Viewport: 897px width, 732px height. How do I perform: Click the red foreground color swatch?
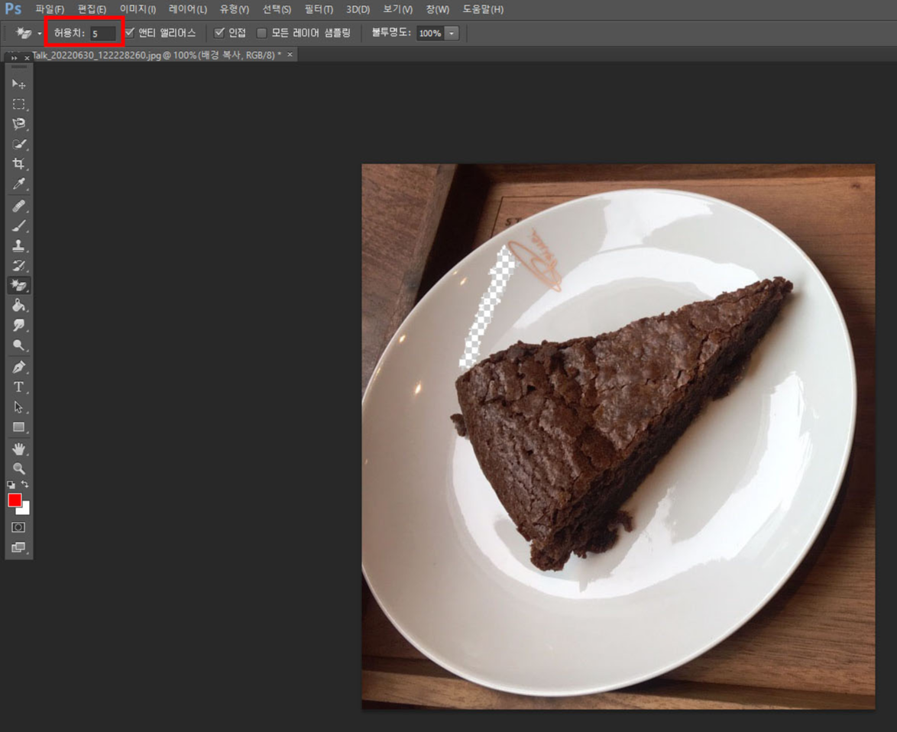[x=15, y=500]
